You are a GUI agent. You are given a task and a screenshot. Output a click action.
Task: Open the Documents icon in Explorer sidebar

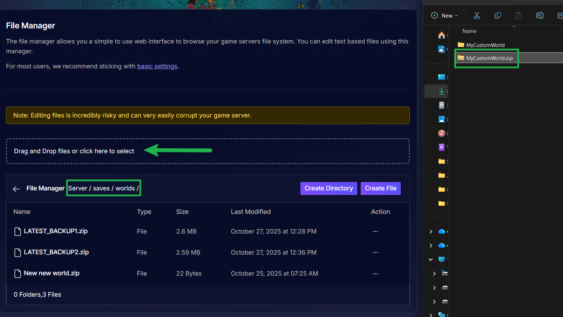click(442, 105)
